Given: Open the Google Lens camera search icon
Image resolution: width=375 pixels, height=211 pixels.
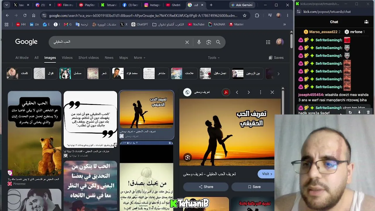Looking at the screenshot, I should coord(209,42).
